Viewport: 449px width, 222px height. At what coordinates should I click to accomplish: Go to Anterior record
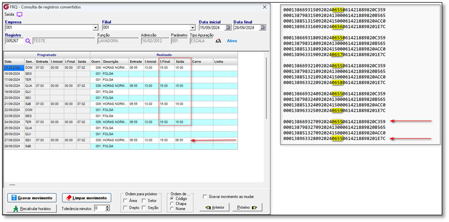click(215, 207)
